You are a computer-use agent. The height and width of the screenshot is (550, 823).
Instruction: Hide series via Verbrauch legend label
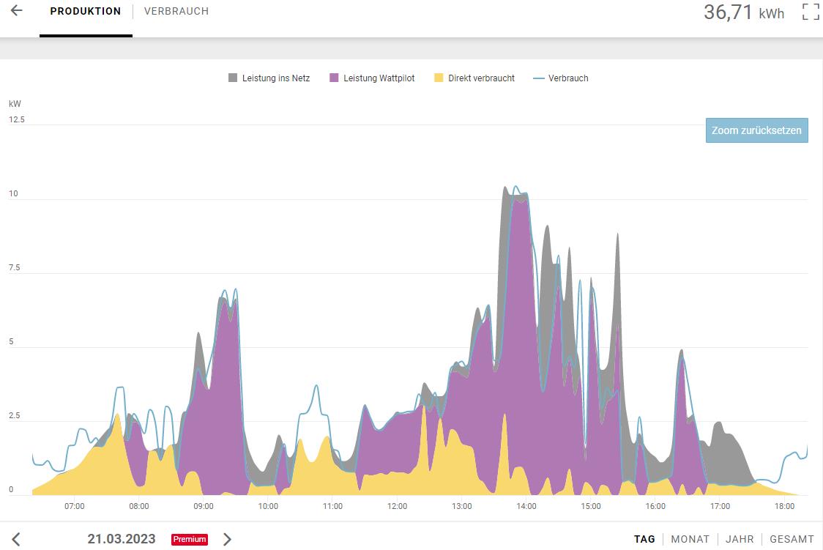(x=568, y=78)
